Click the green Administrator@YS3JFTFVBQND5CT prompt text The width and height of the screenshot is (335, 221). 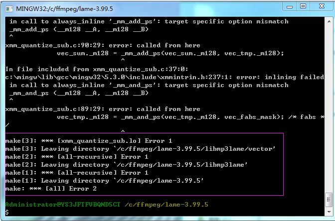[x=63, y=205]
